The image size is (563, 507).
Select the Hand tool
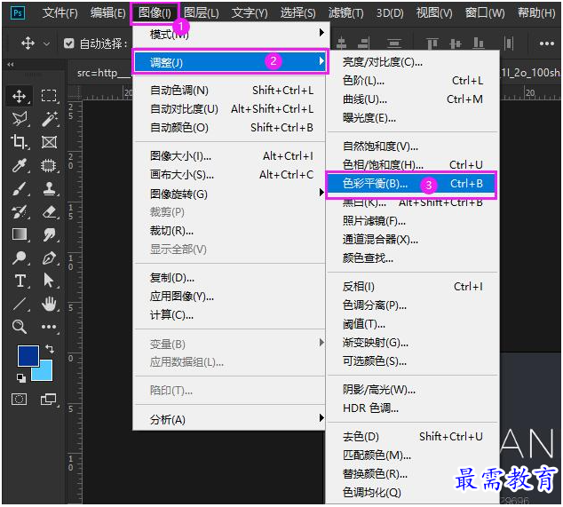click(49, 304)
